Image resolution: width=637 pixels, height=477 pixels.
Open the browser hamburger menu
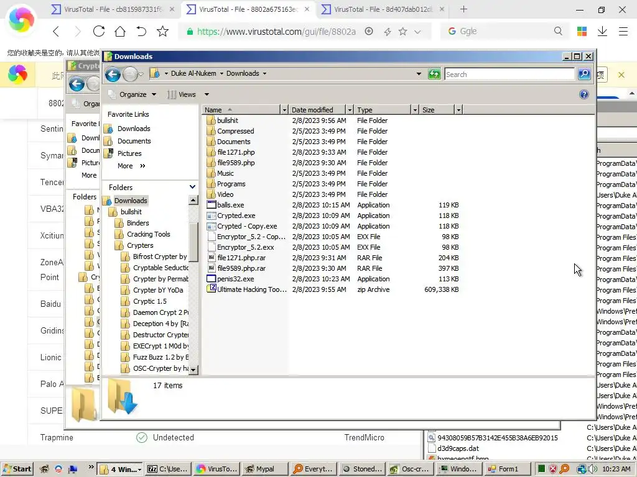click(623, 31)
